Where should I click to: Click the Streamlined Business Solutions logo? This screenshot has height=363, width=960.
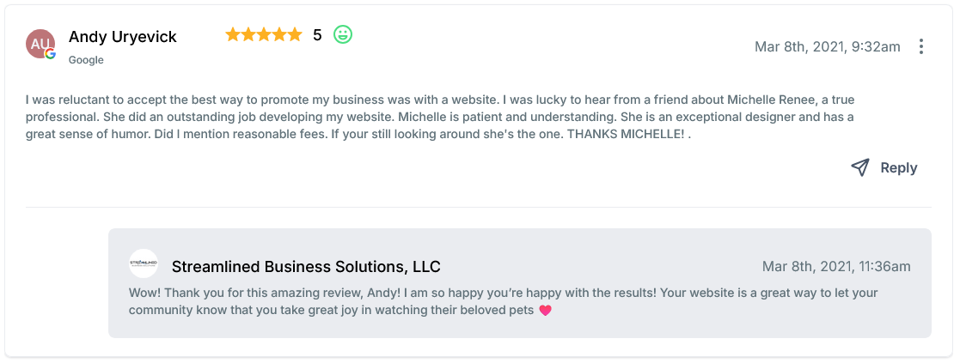pos(144,263)
